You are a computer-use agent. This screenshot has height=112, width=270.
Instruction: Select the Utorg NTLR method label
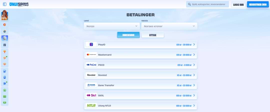(104, 106)
